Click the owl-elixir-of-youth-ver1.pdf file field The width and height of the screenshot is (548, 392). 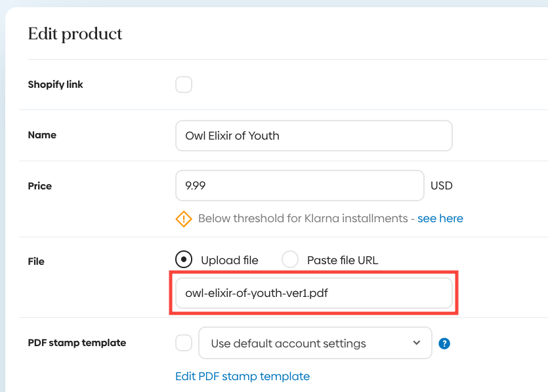tap(314, 293)
